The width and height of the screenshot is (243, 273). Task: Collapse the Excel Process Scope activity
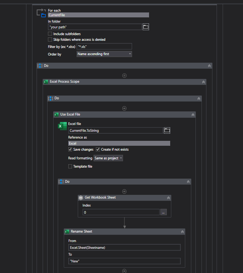tap(203, 82)
